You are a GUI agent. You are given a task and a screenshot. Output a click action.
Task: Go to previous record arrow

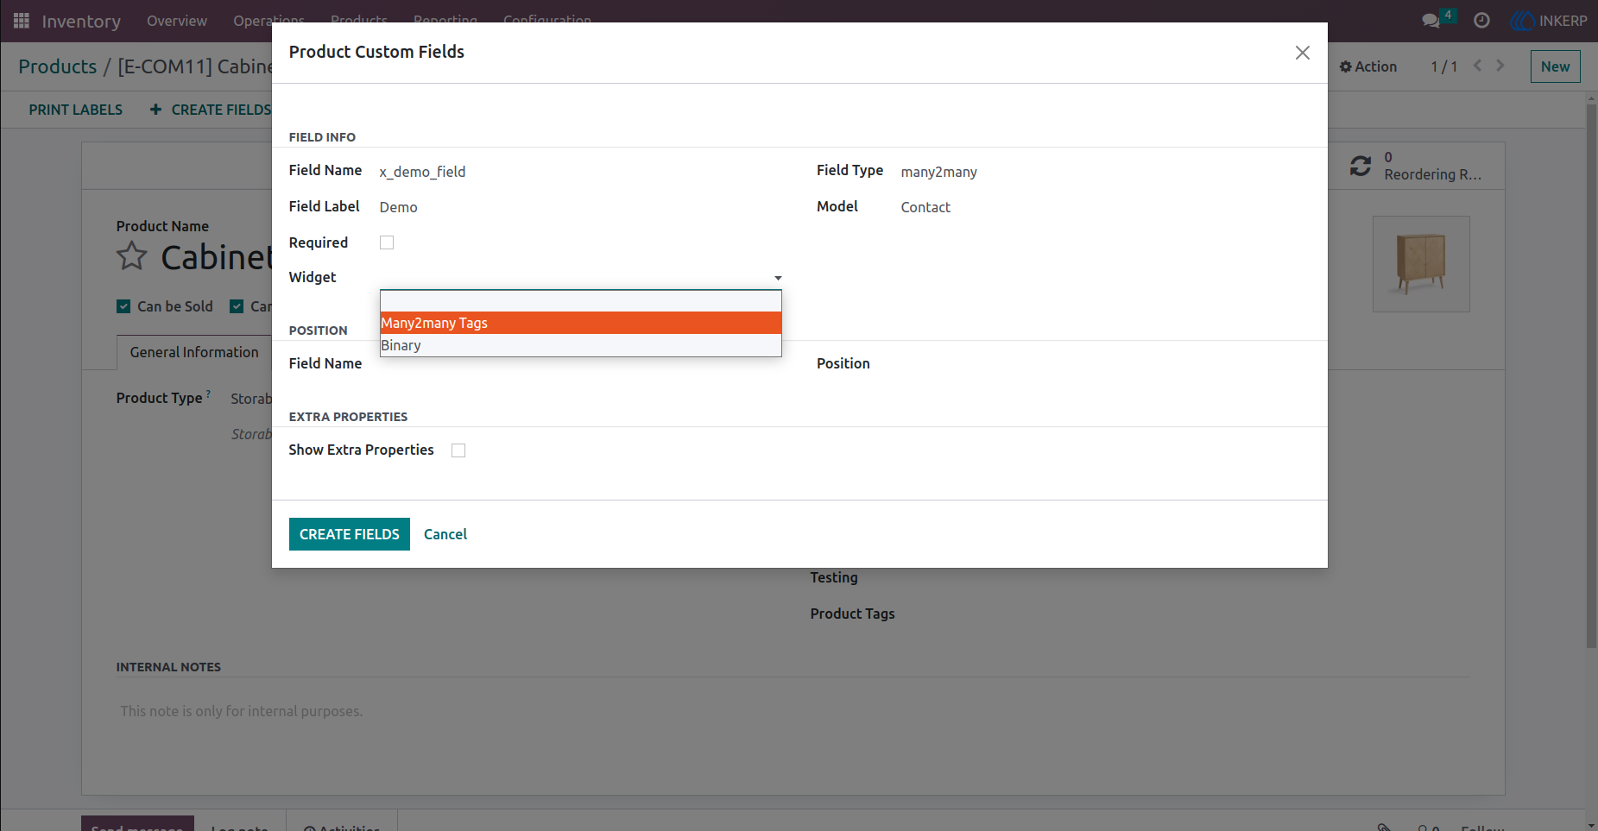click(x=1477, y=66)
